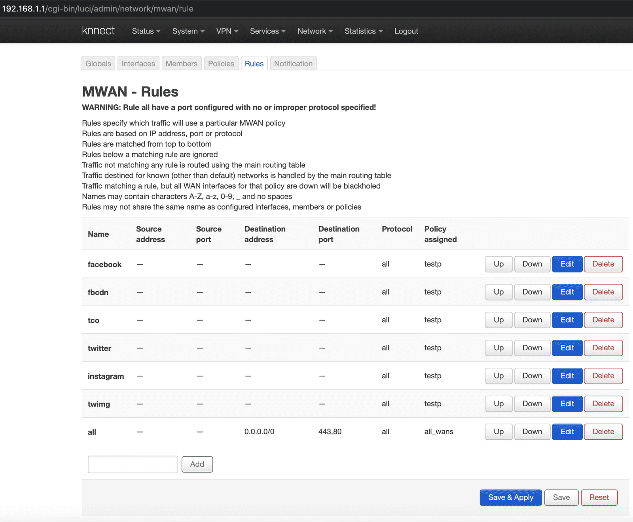The height and width of the screenshot is (522, 633).
Task: Expand the Network menu
Action: point(314,31)
